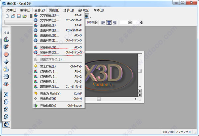Click the first blank spacing stepper arrows
Image resolution: width=199 pixels, height=136 pixels.
pyautogui.click(x=130, y=23)
